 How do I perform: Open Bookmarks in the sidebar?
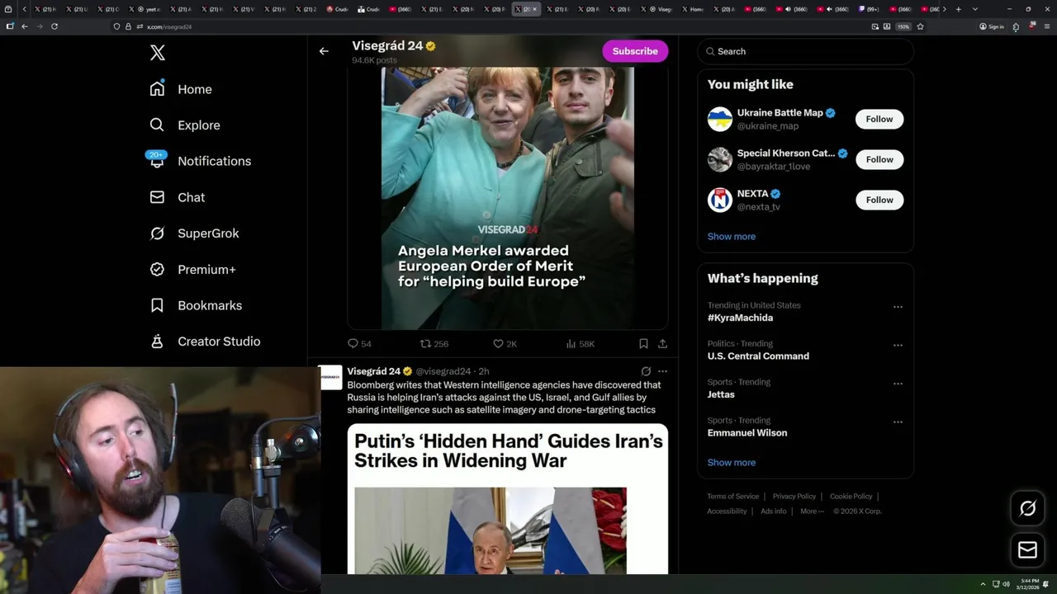pos(196,305)
